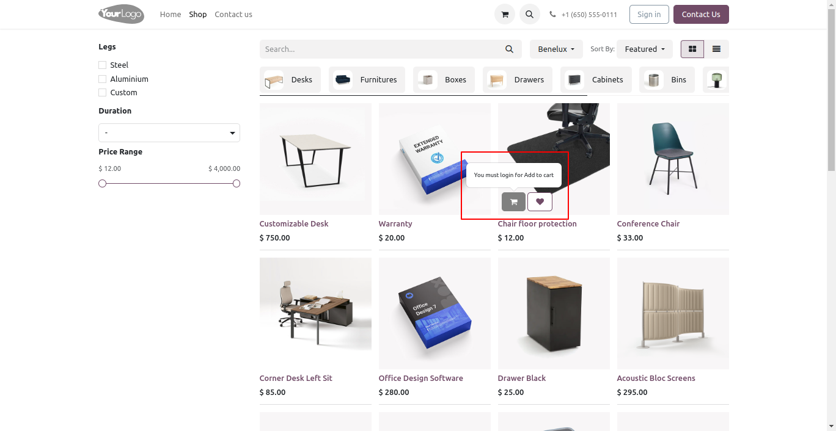Select the Furnitures category
Viewport: 836px width, 431px height.
[367, 79]
